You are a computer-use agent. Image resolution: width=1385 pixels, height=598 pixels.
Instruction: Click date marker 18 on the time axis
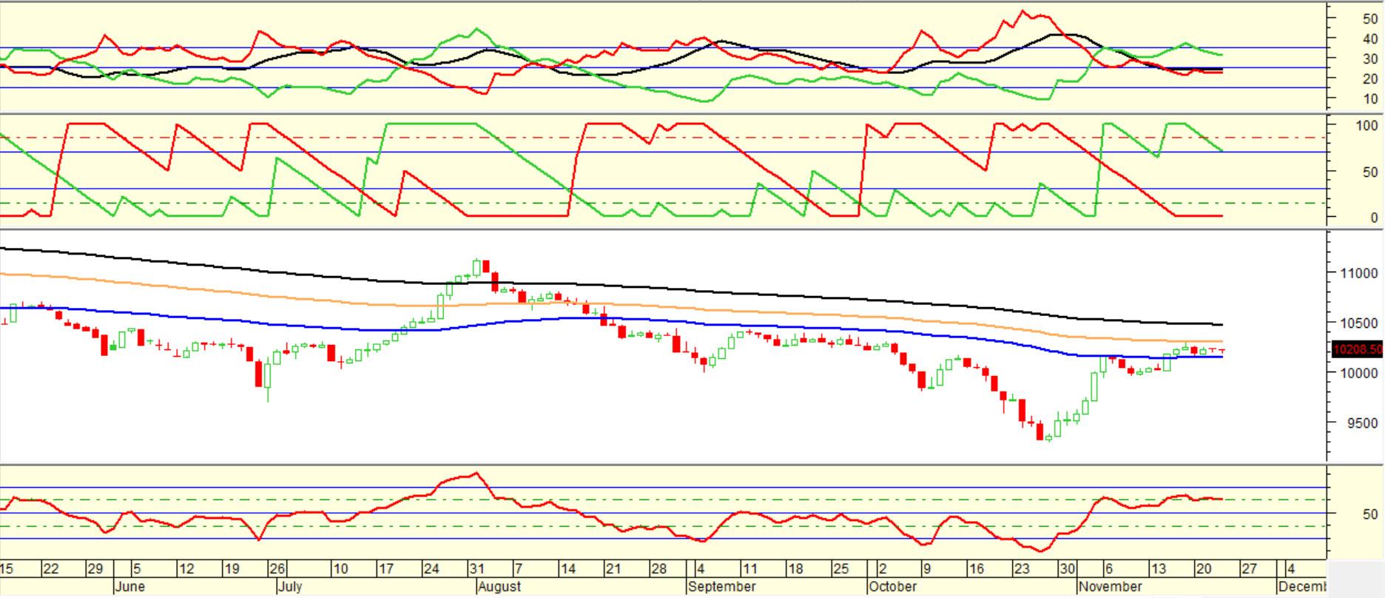tap(795, 569)
